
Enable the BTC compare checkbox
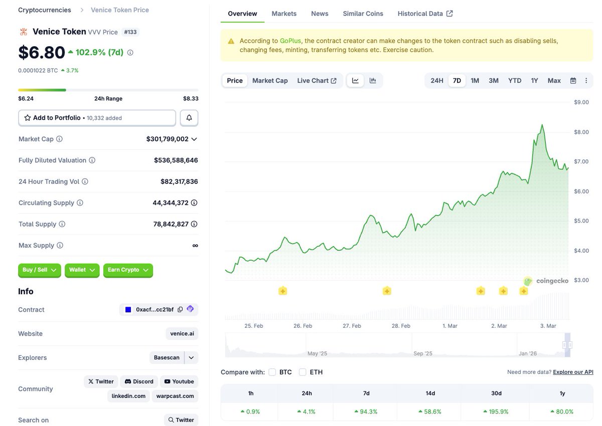click(272, 372)
